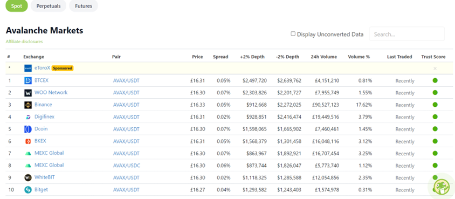This screenshot has width=455, height=199.
Task: Open the Binance exchange link
Action: [43, 105]
